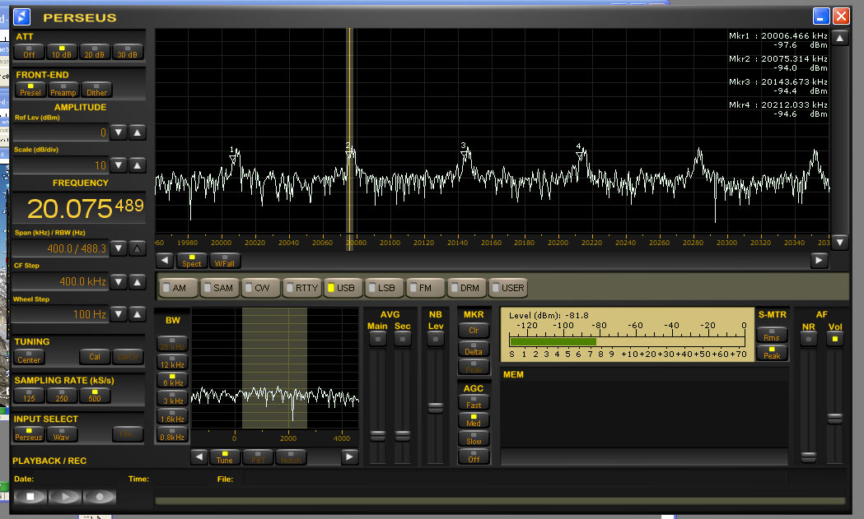Select RTTY mode
Screen dimensions: 864x519
pos(301,288)
